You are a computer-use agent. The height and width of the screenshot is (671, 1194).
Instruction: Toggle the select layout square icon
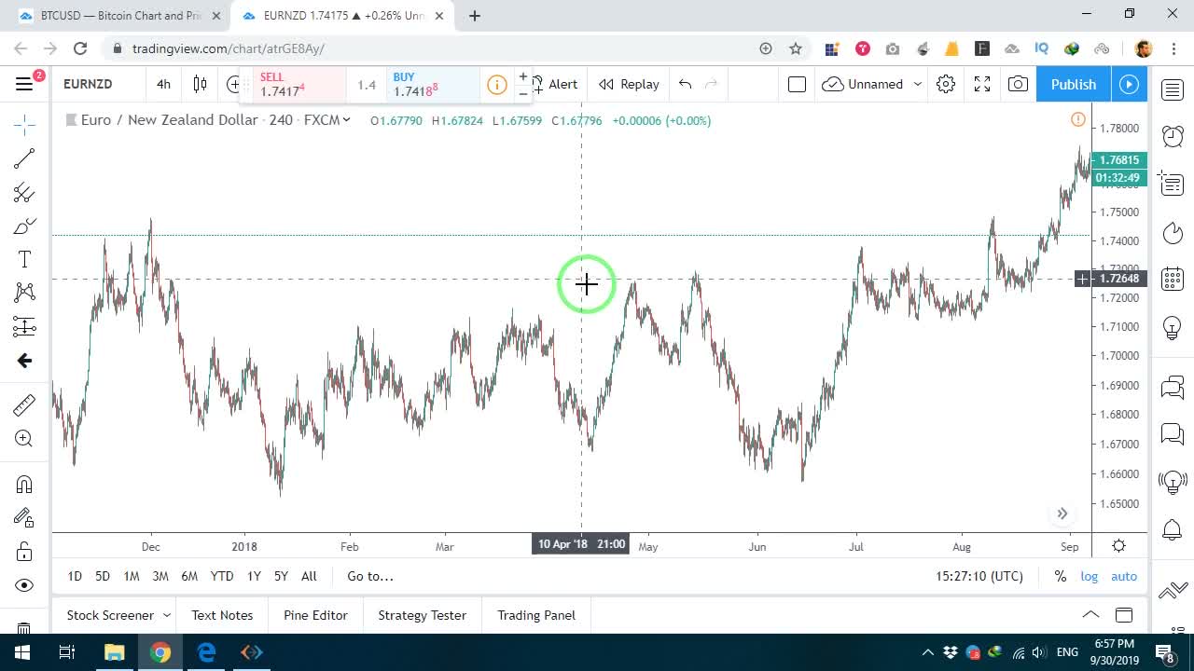797,84
